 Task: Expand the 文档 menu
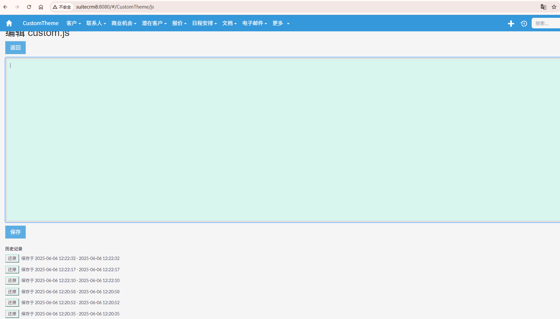click(229, 23)
